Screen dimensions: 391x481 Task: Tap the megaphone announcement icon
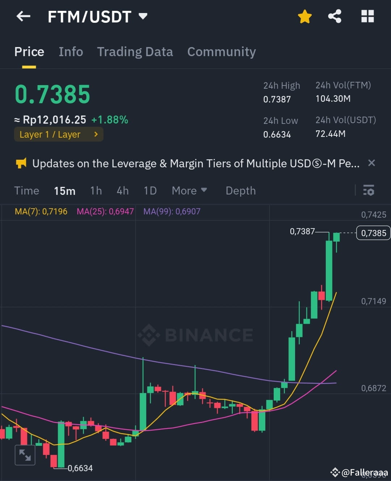click(x=21, y=163)
